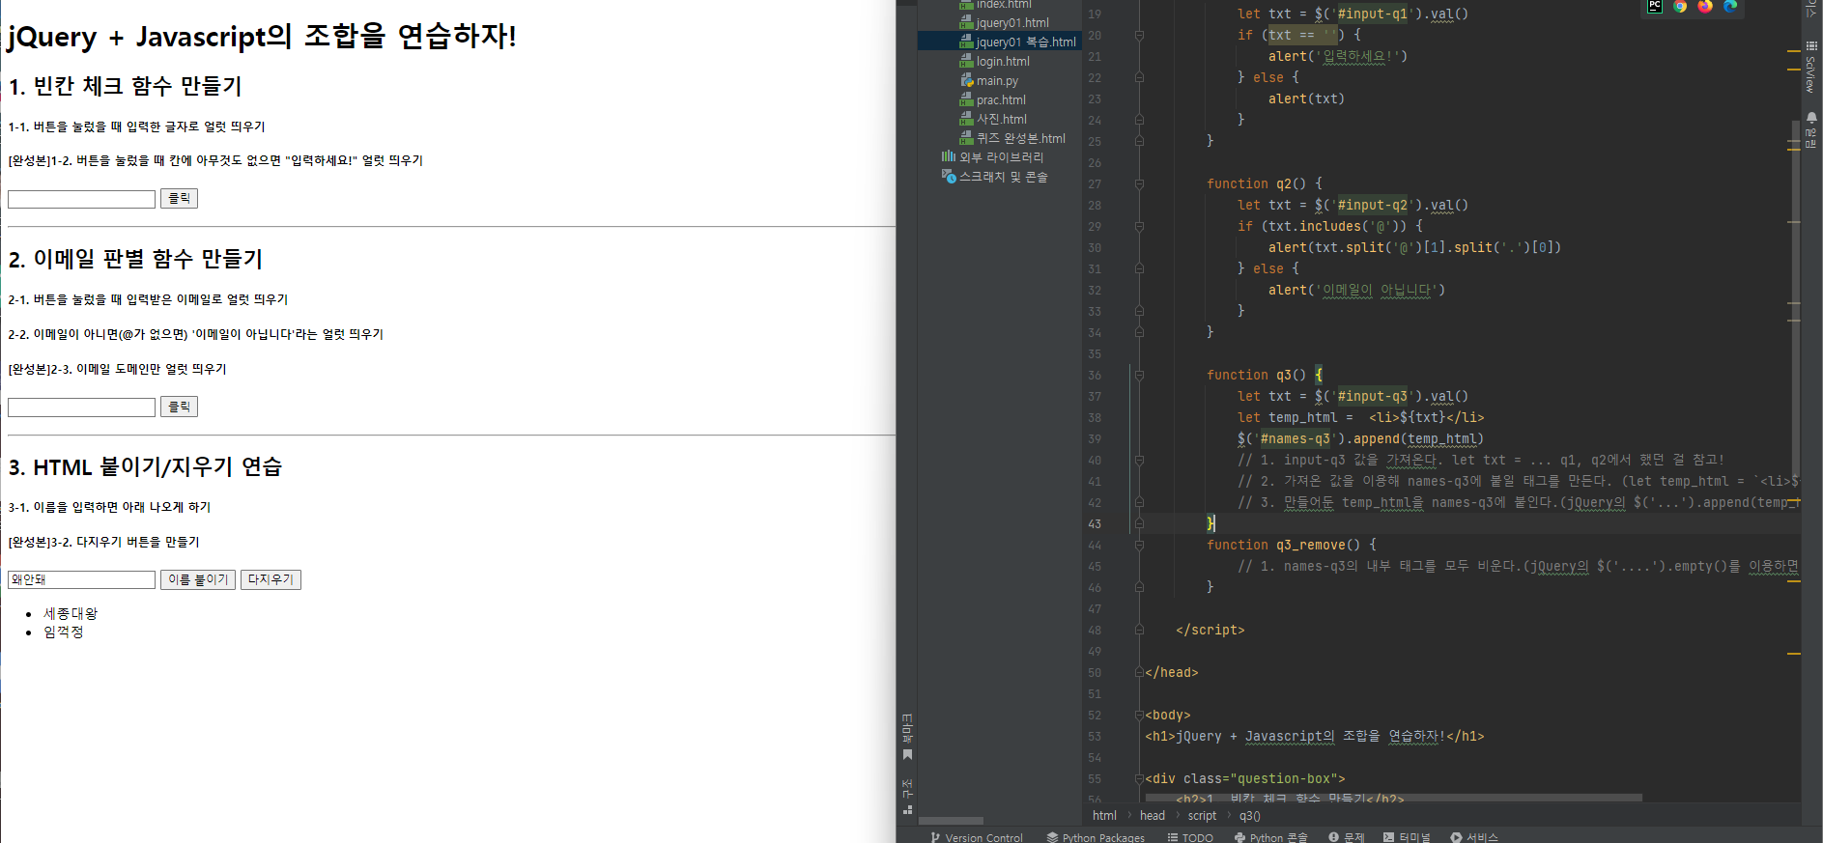
Task: Click the 다지우기 button
Action: tap(271, 579)
